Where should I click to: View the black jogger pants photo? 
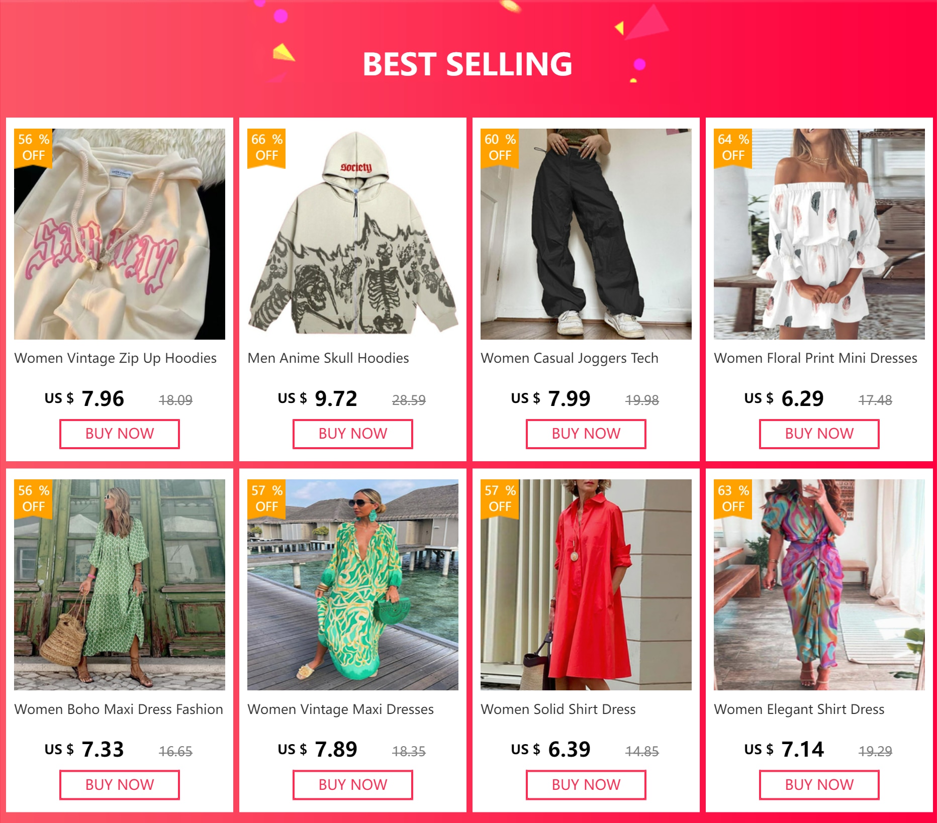586,234
